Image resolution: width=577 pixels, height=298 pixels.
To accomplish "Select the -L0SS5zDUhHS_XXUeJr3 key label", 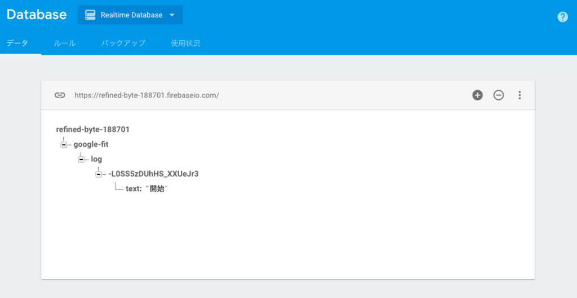I will click(153, 174).
